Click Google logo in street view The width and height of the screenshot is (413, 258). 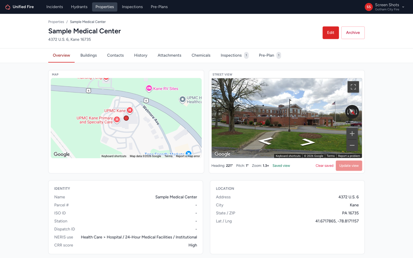pos(222,154)
